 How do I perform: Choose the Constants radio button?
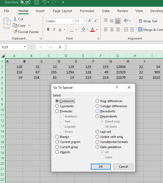(57, 106)
